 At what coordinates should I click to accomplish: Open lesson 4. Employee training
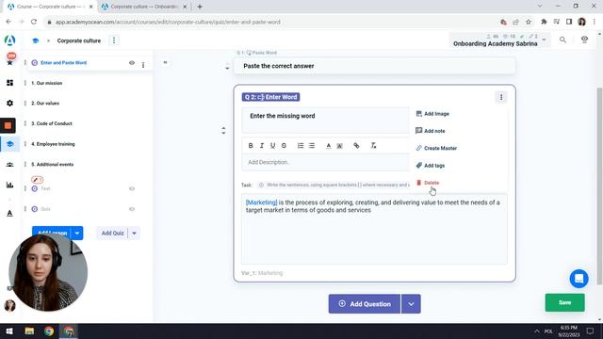53,144
